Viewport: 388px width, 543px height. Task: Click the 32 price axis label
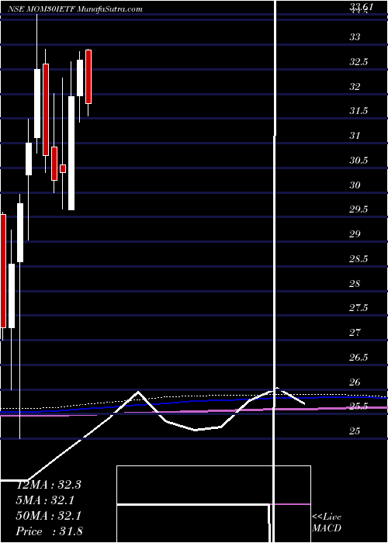point(355,87)
